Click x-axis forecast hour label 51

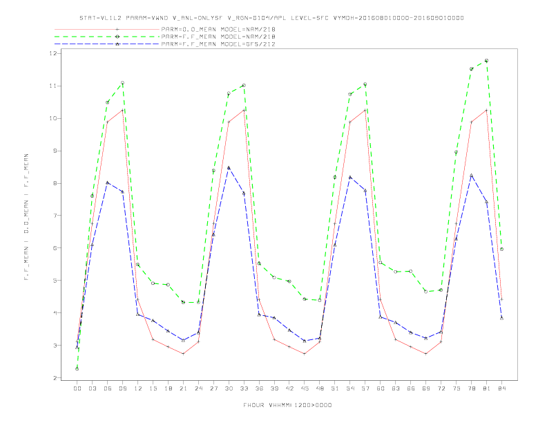[335, 388]
